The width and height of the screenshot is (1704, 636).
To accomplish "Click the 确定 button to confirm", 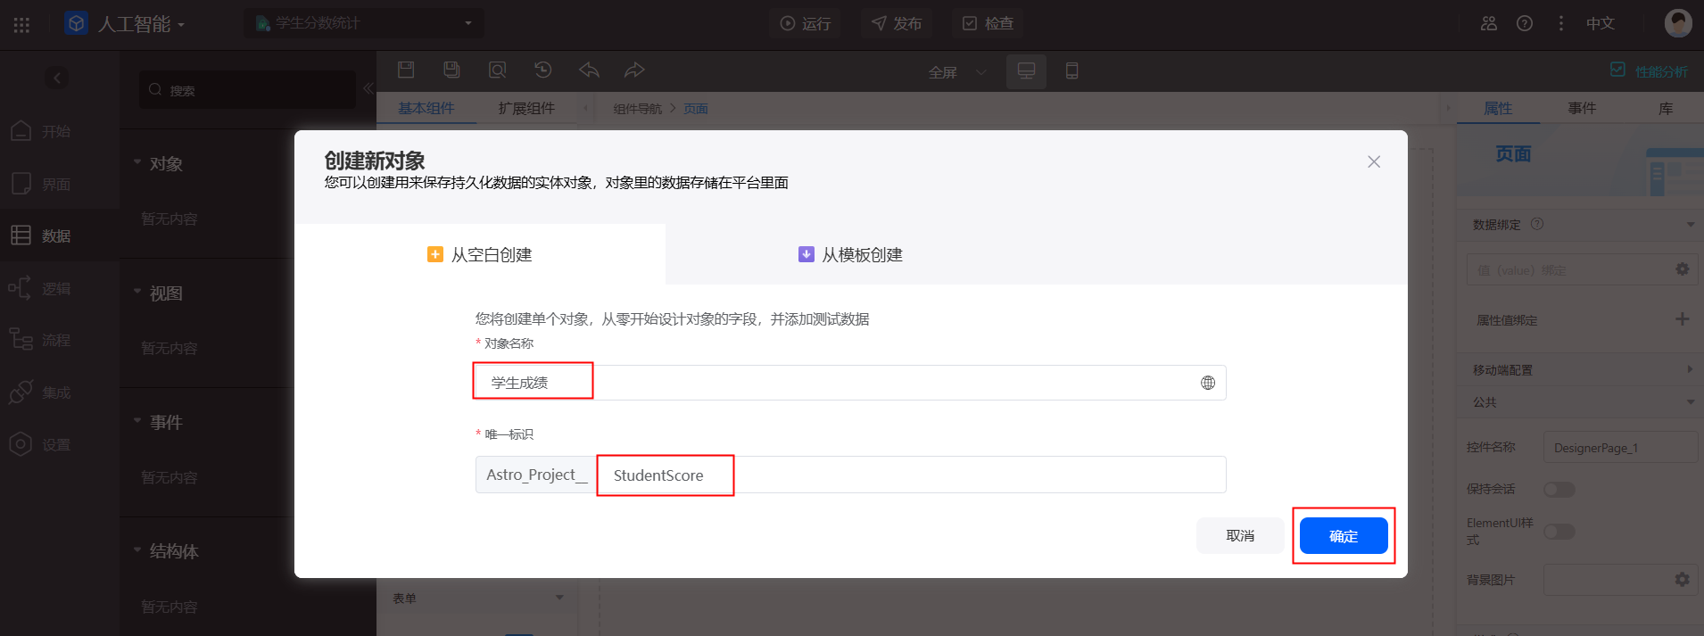I will click(x=1343, y=536).
